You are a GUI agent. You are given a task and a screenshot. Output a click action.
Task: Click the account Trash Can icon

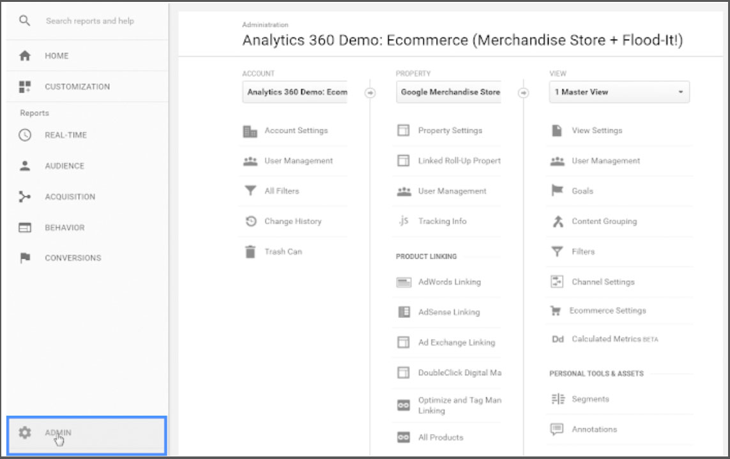[250, 252]
